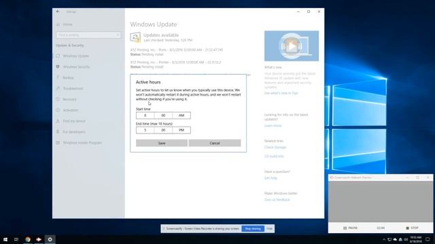This screenshot has height=244, width=435.
Task: Click the Windows Security shield icon
Action: click(58, 66)
